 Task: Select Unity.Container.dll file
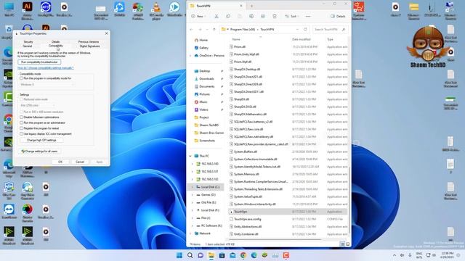(x=246, y=234)
